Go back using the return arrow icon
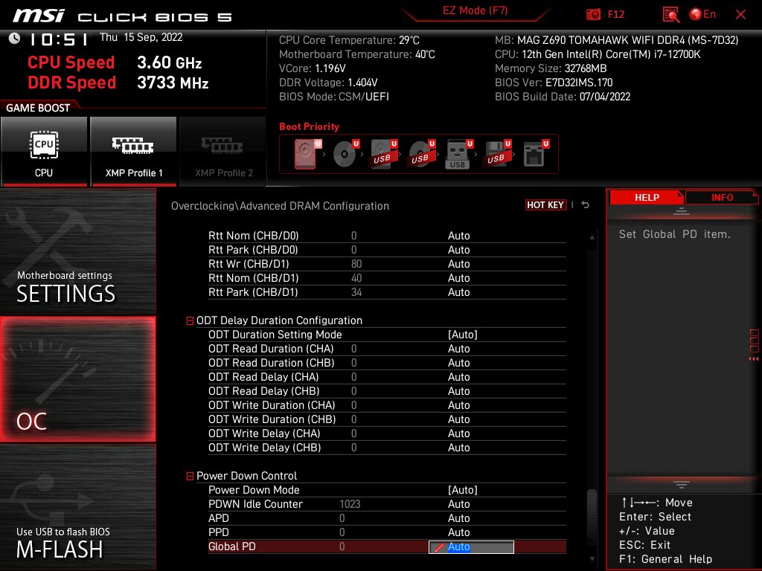 [x=585, y=205]
